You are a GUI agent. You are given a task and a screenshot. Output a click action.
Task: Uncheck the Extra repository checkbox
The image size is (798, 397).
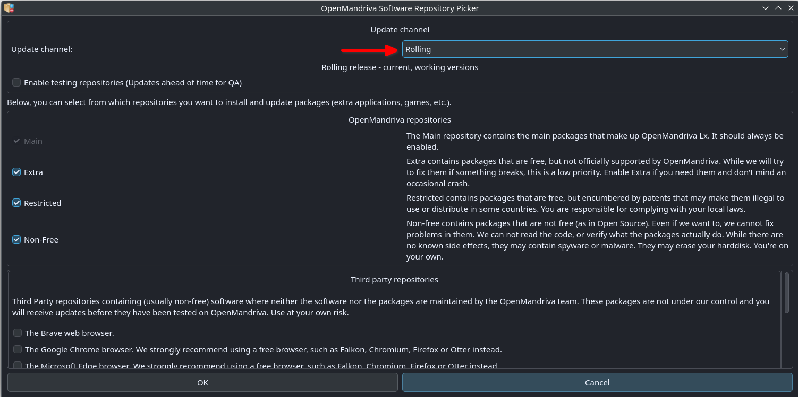coord(16,172)
